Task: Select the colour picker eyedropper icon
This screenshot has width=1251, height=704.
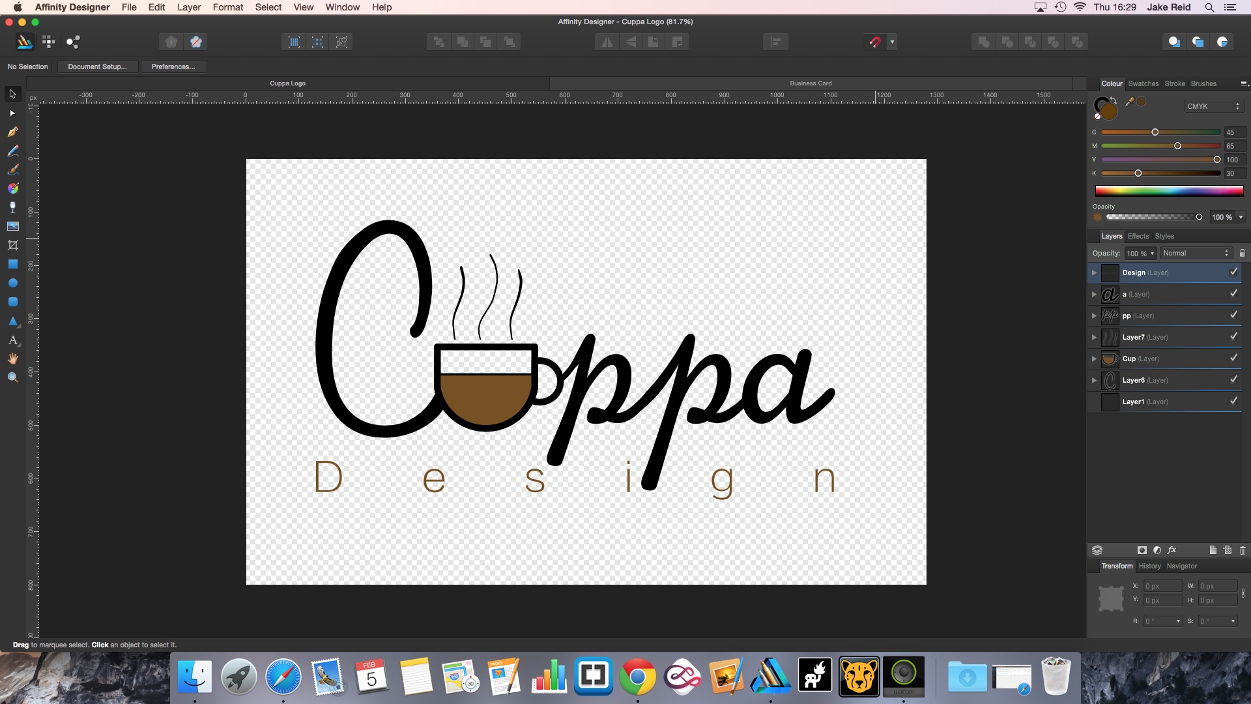Action: click(1130, 102)
